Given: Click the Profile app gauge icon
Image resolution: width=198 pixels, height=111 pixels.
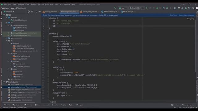Looking at the screenshot, I should [164, 8].
